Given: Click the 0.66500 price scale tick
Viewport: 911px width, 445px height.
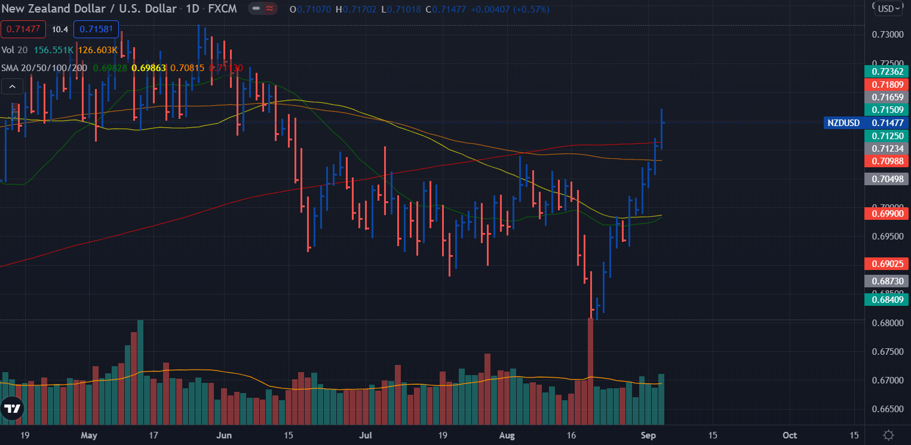Looking at the screenshot, I should tap(887, 409).
